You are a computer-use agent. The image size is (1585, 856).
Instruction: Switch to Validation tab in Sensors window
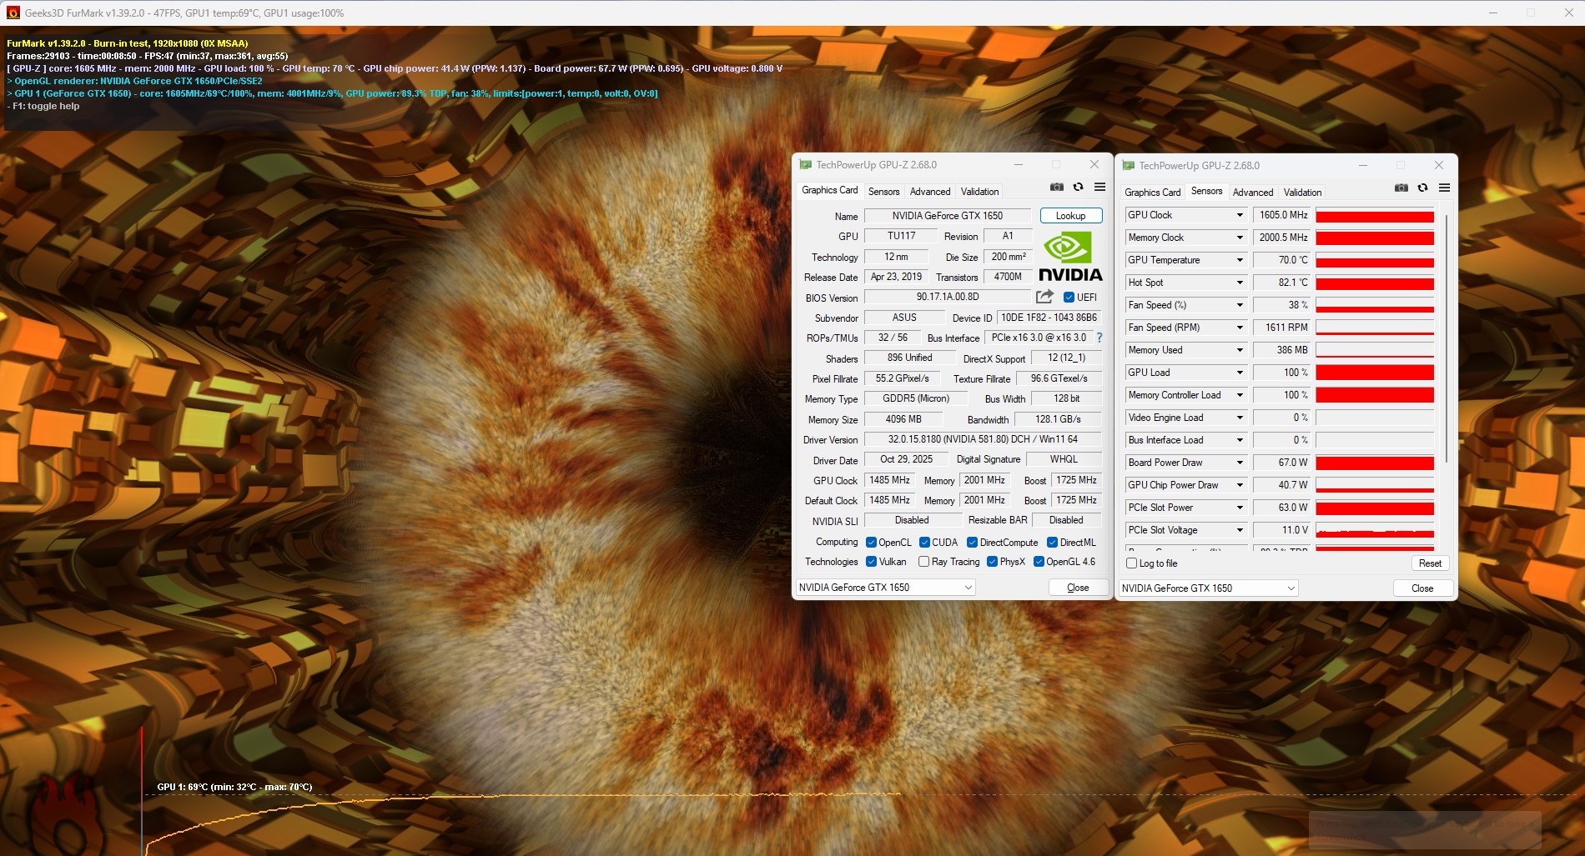coord(1302,193)
